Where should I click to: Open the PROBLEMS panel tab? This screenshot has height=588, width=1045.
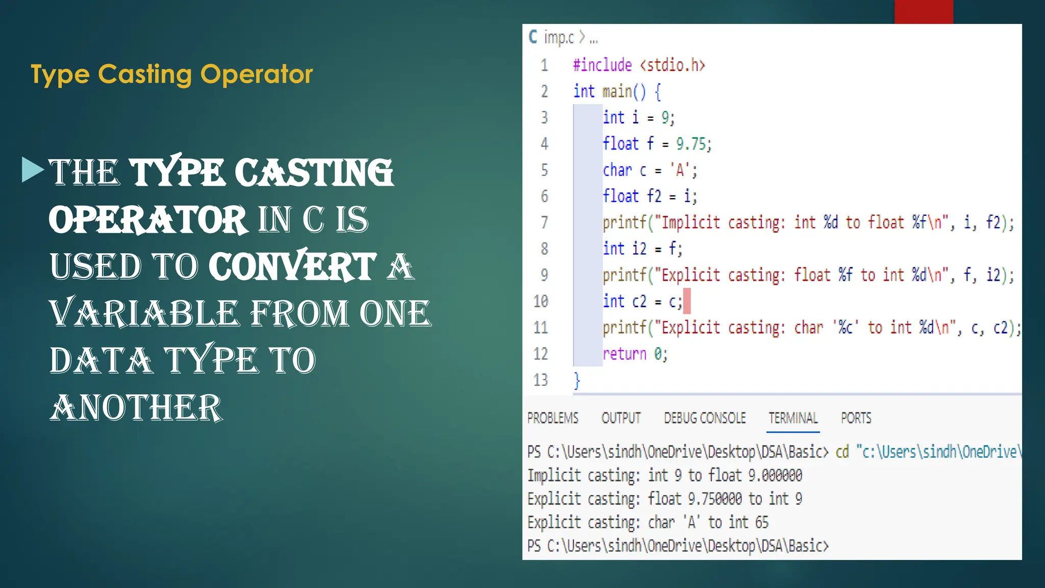click(x=553, y=418)
